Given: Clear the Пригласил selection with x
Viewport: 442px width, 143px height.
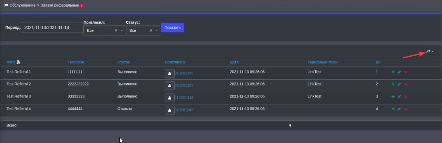Looking at the screenshot, I should point(116,30).
